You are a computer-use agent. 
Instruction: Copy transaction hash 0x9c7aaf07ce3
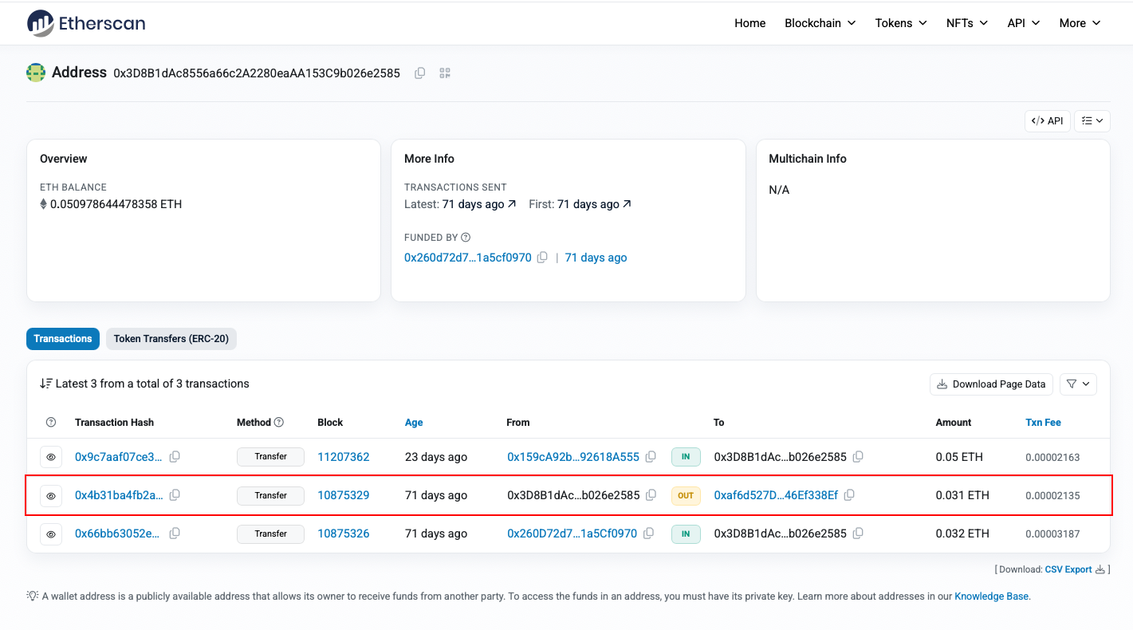coord(175,457)
